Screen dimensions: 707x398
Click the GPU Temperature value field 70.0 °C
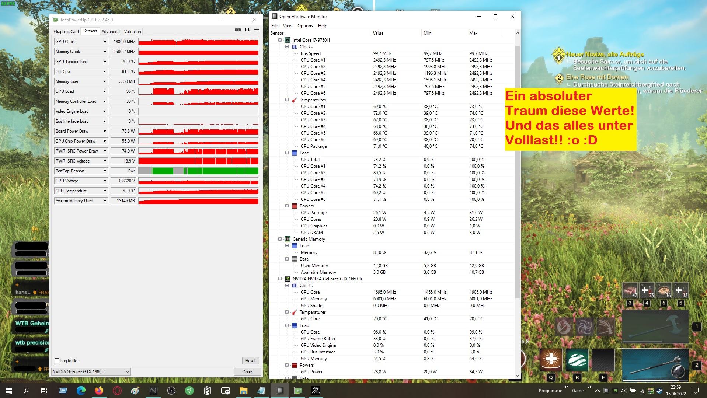(123, 62)
